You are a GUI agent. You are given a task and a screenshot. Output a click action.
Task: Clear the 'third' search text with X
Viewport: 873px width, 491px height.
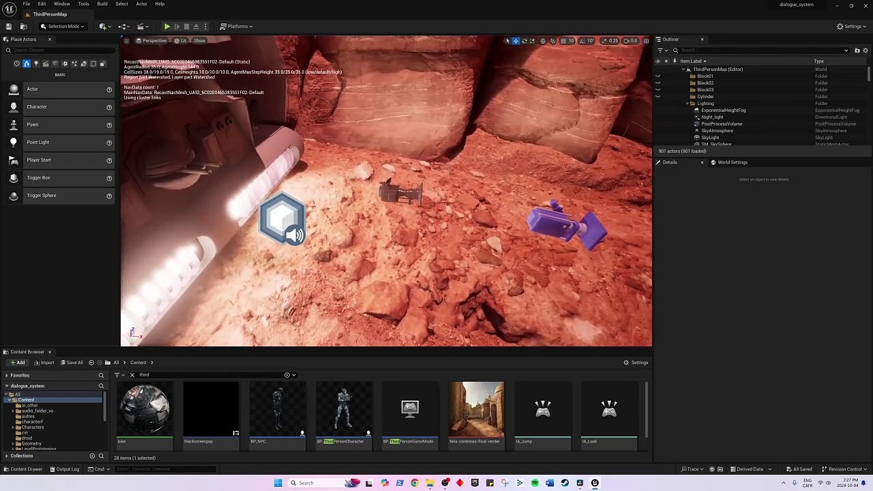pos(132,375)
